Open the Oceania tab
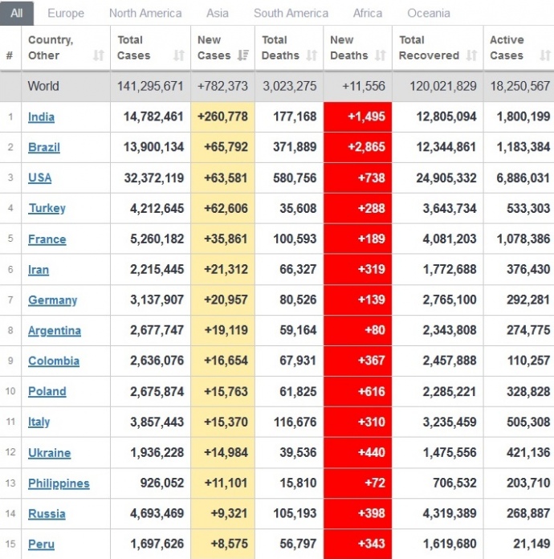This screenshot has height=559, width=554. (429, 13)
